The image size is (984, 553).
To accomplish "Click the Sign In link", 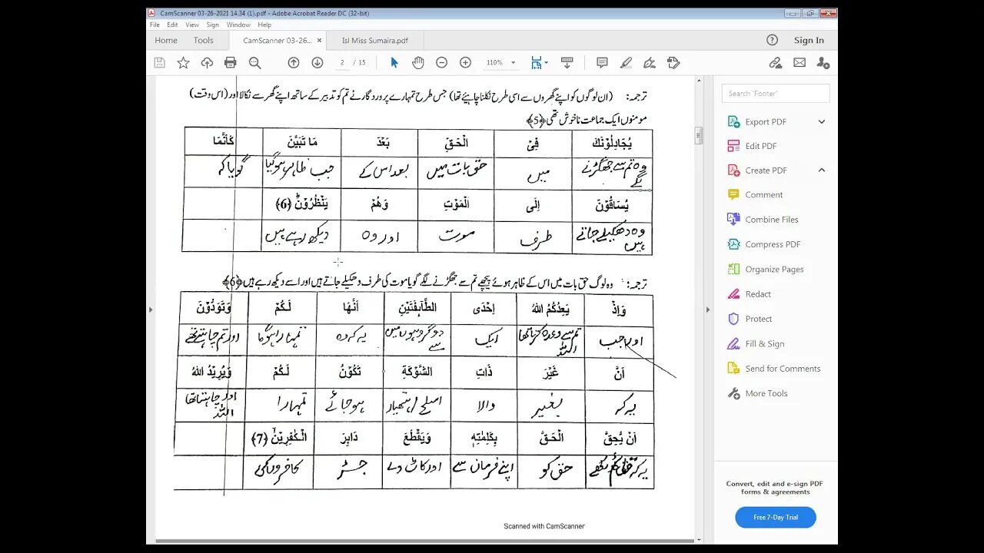I will [x=809, y=41].
